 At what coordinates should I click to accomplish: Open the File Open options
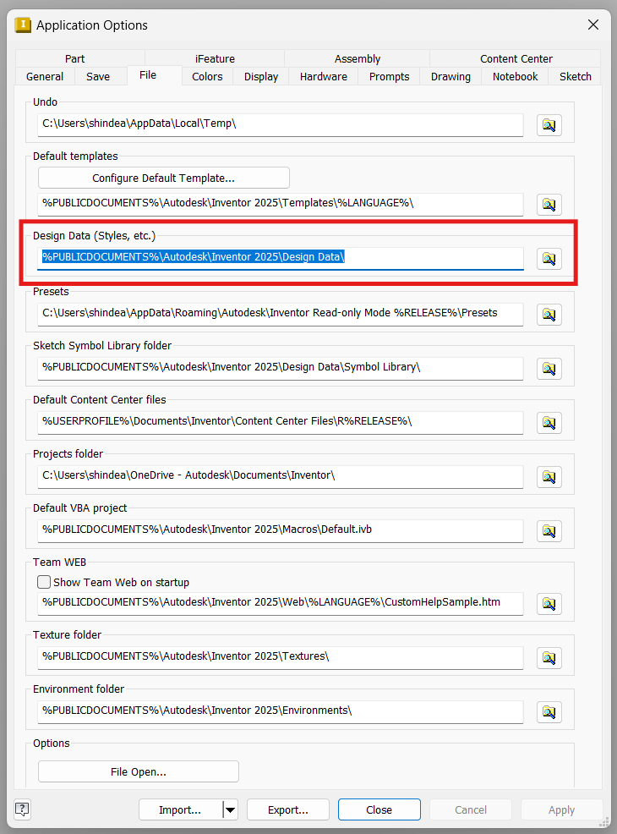[x=138, y=771]
